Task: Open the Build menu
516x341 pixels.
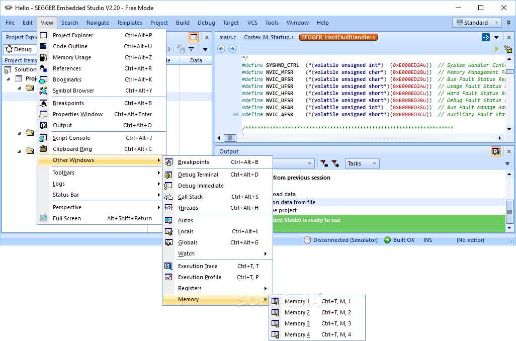Action: tap(183, 23)
